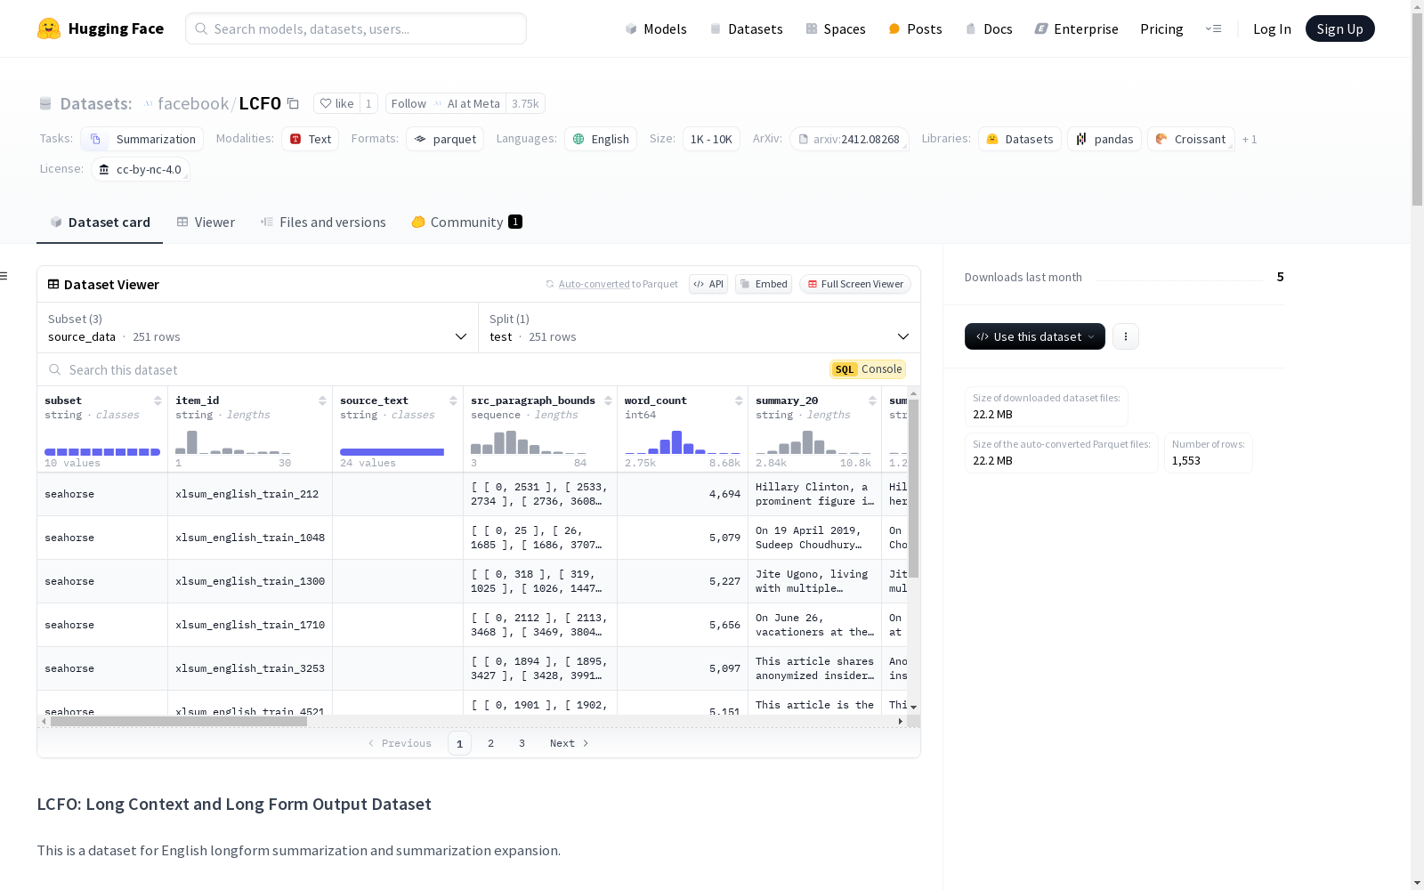Open the cc-by-nc-4.0 license tag
This screenshot has height=890, width=1424.
tap(141, 169)
